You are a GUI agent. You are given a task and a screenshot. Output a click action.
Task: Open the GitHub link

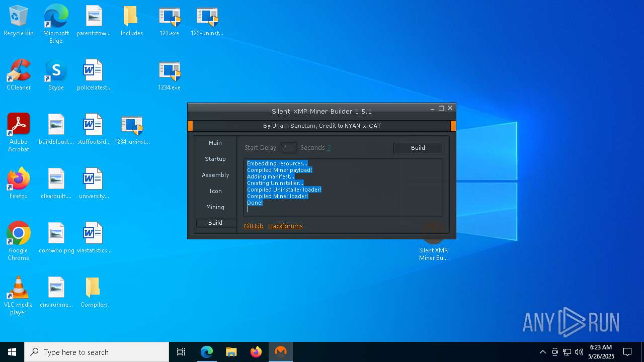[x=254, y=226]
